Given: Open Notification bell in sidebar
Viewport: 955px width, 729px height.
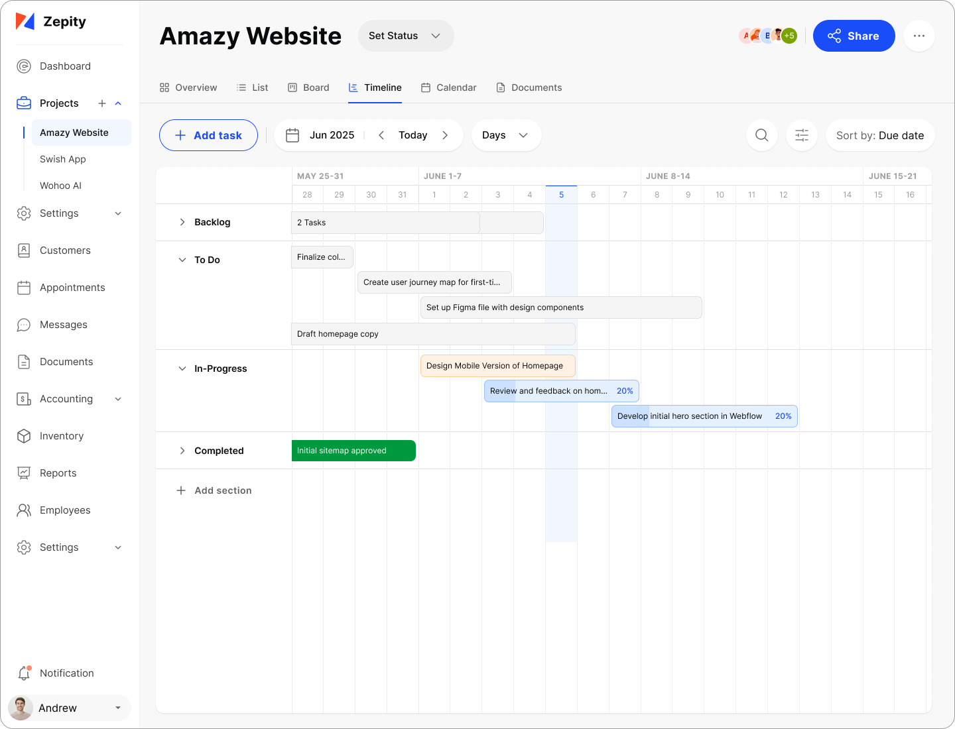Looking at the screenshot, I should tap(25, 673).
